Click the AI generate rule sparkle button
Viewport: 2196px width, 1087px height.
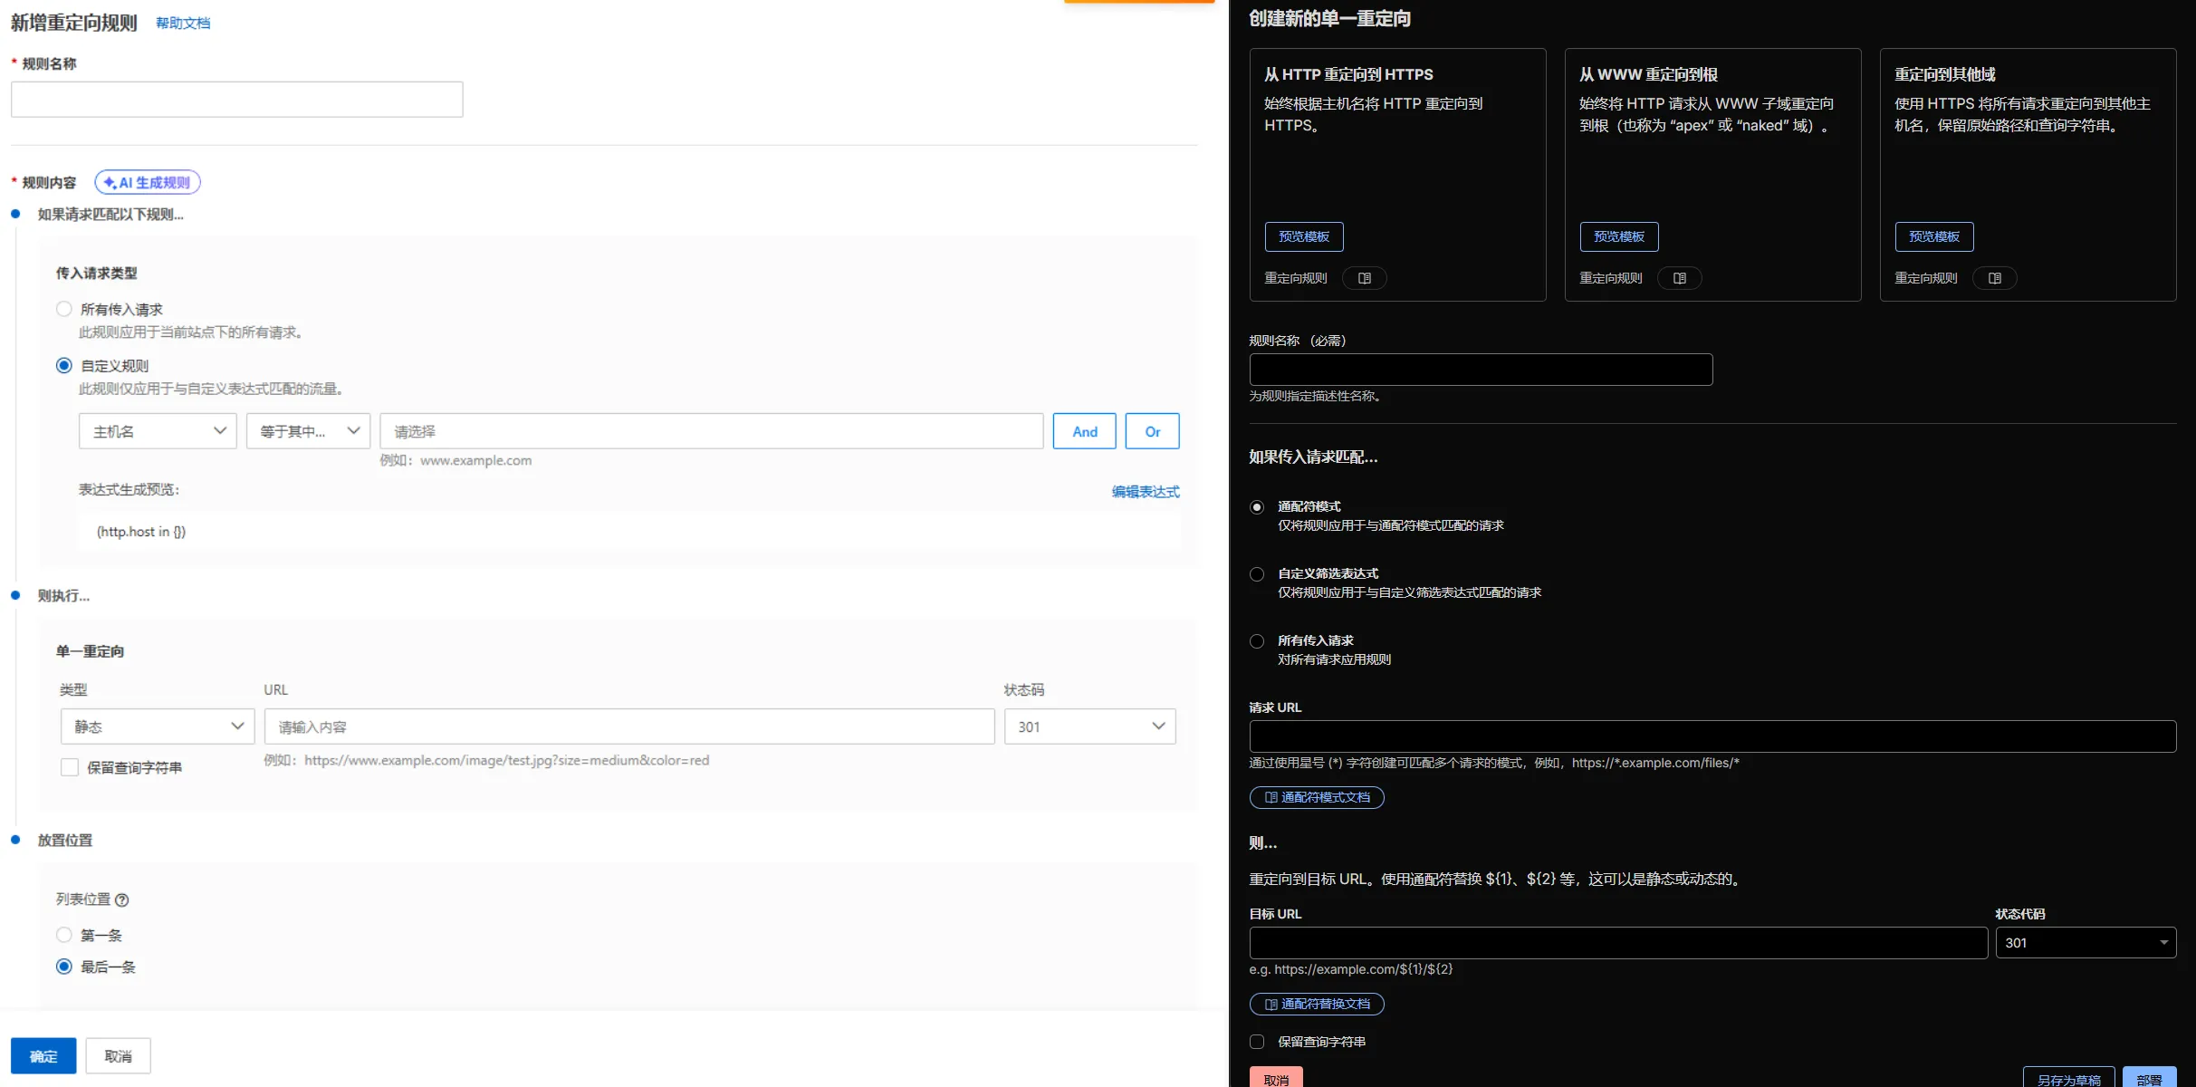click(x=148, y=182)
